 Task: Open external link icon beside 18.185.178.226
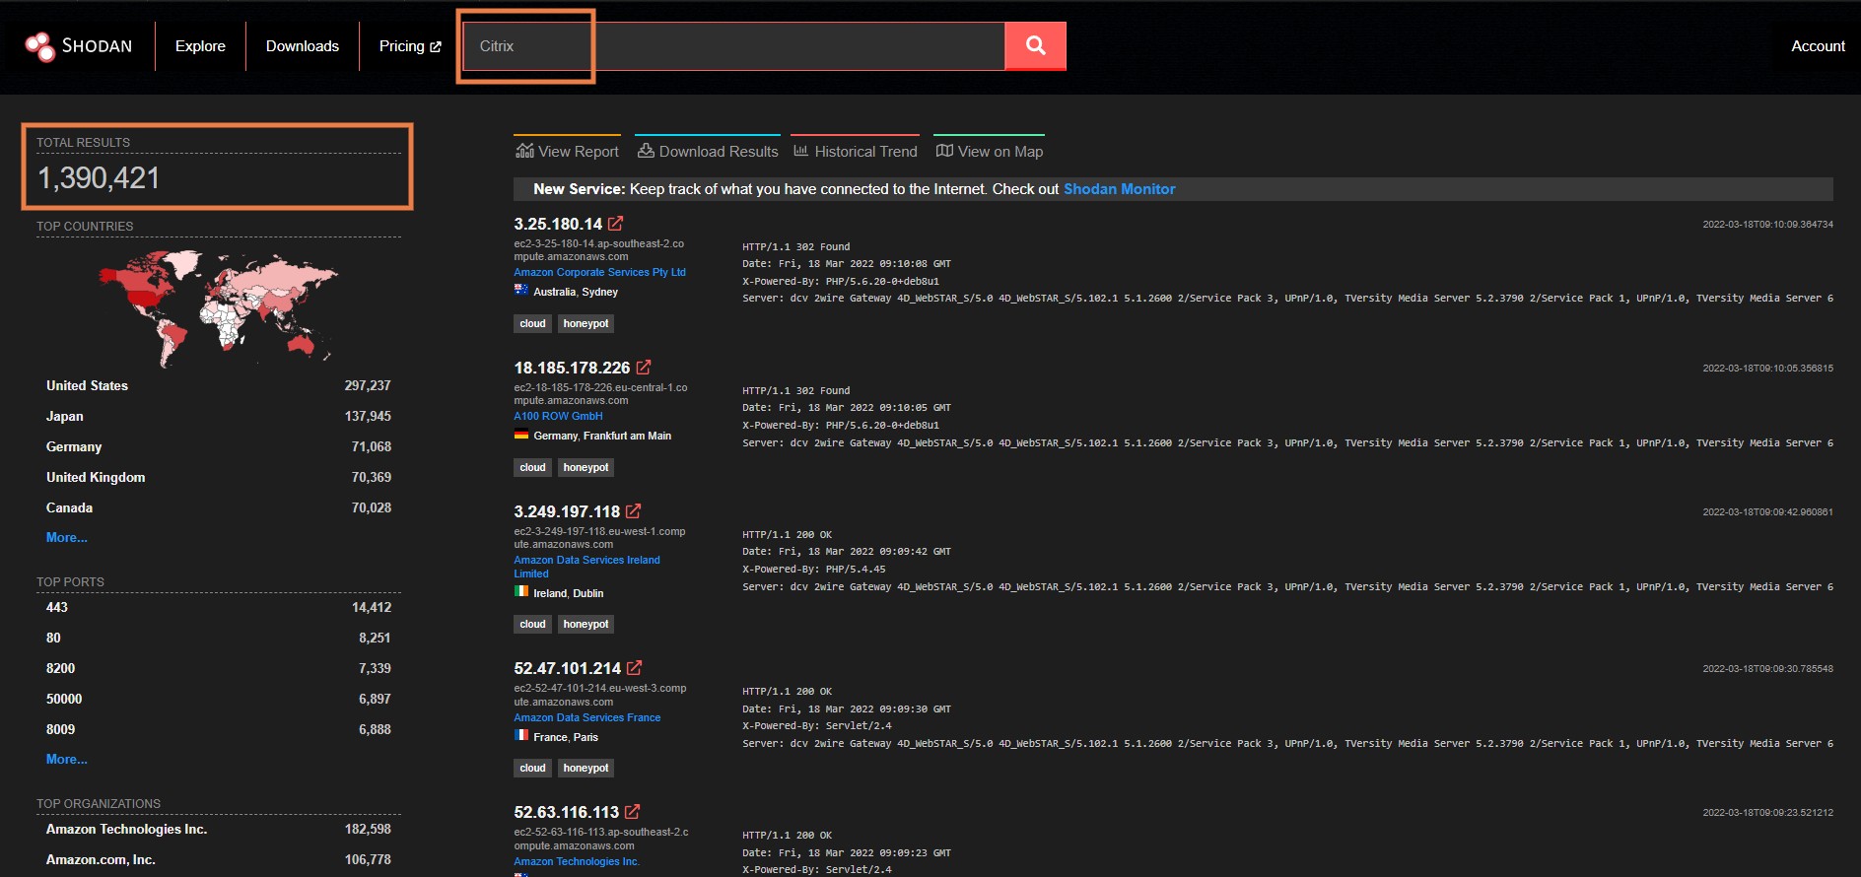tap(644, 368)
